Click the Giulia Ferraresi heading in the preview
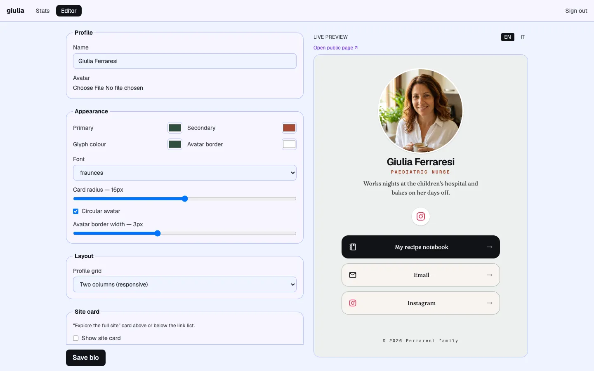This screenshot has width=594, height=371. click(x=421, y=162)
